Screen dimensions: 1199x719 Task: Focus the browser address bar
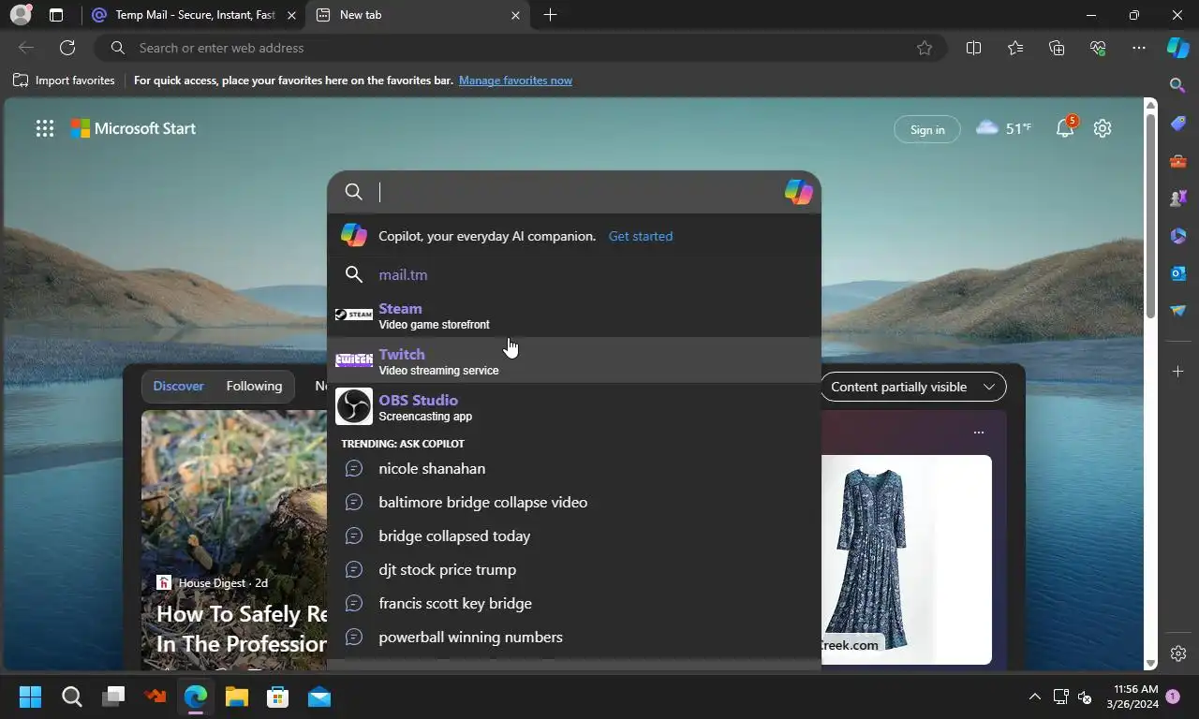[x=520, y=48]
